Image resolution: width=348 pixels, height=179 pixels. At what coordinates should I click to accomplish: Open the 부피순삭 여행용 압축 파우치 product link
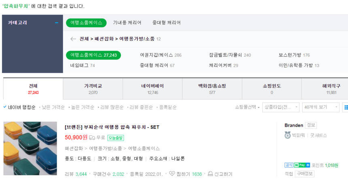point(112,127)
